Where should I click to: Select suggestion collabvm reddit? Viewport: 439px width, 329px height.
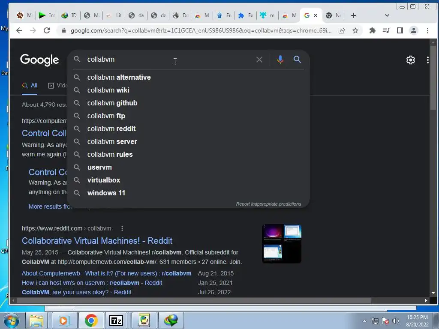188,129
